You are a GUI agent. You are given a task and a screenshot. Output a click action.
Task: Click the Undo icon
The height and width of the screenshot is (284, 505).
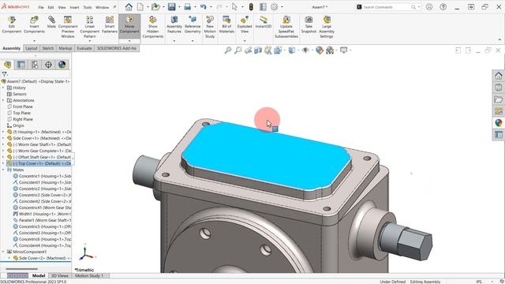pyautogui.click(x=204, y=7)
